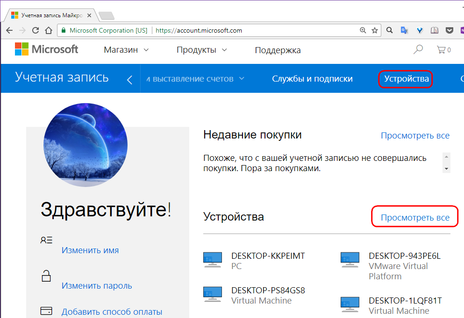This screenshot has height=318, width=464.
Task: Click the Здравствуйте! greeting text
Action: click(x=106, y=210)
